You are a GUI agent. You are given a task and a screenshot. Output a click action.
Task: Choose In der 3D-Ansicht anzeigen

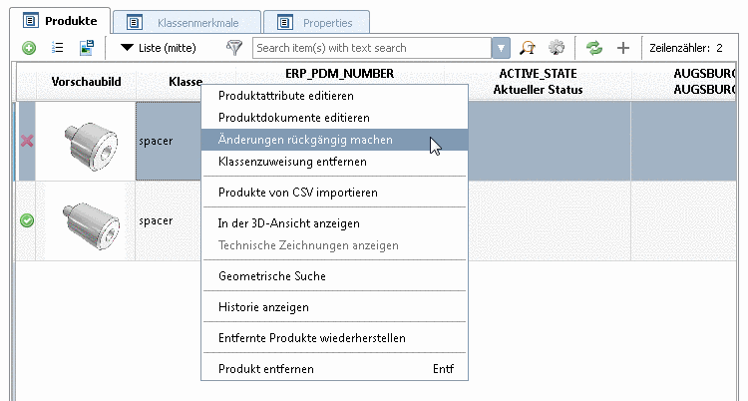(x=334, y=223)
